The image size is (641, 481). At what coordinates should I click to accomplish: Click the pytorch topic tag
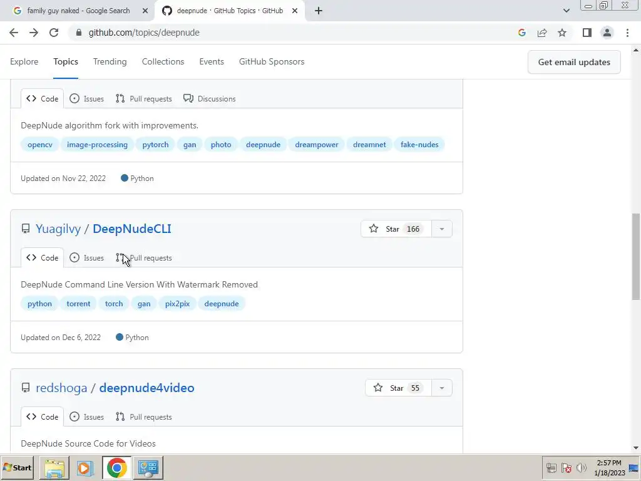click(x=155, y=145)
